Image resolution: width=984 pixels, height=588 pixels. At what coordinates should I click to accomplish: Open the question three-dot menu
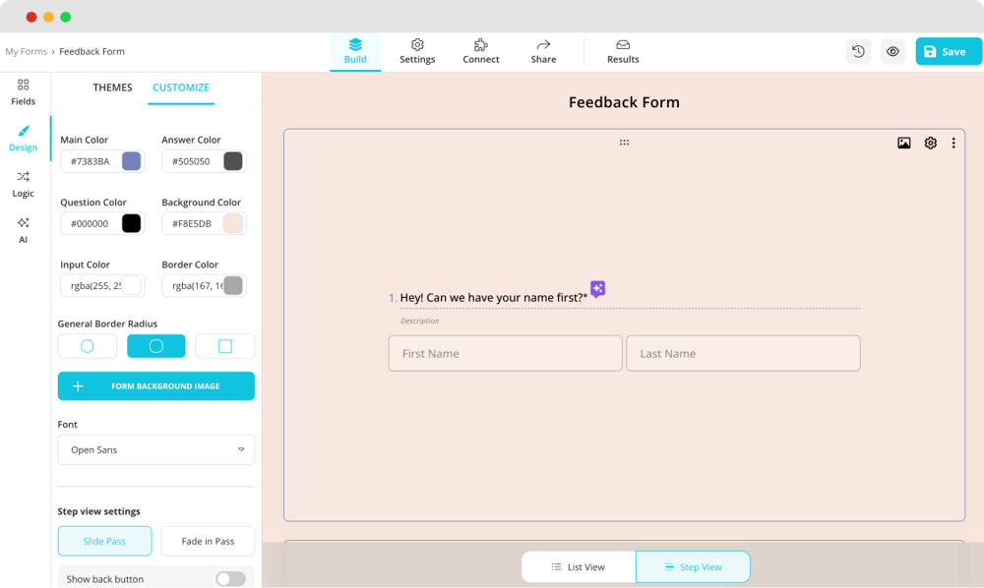[953, 143]
